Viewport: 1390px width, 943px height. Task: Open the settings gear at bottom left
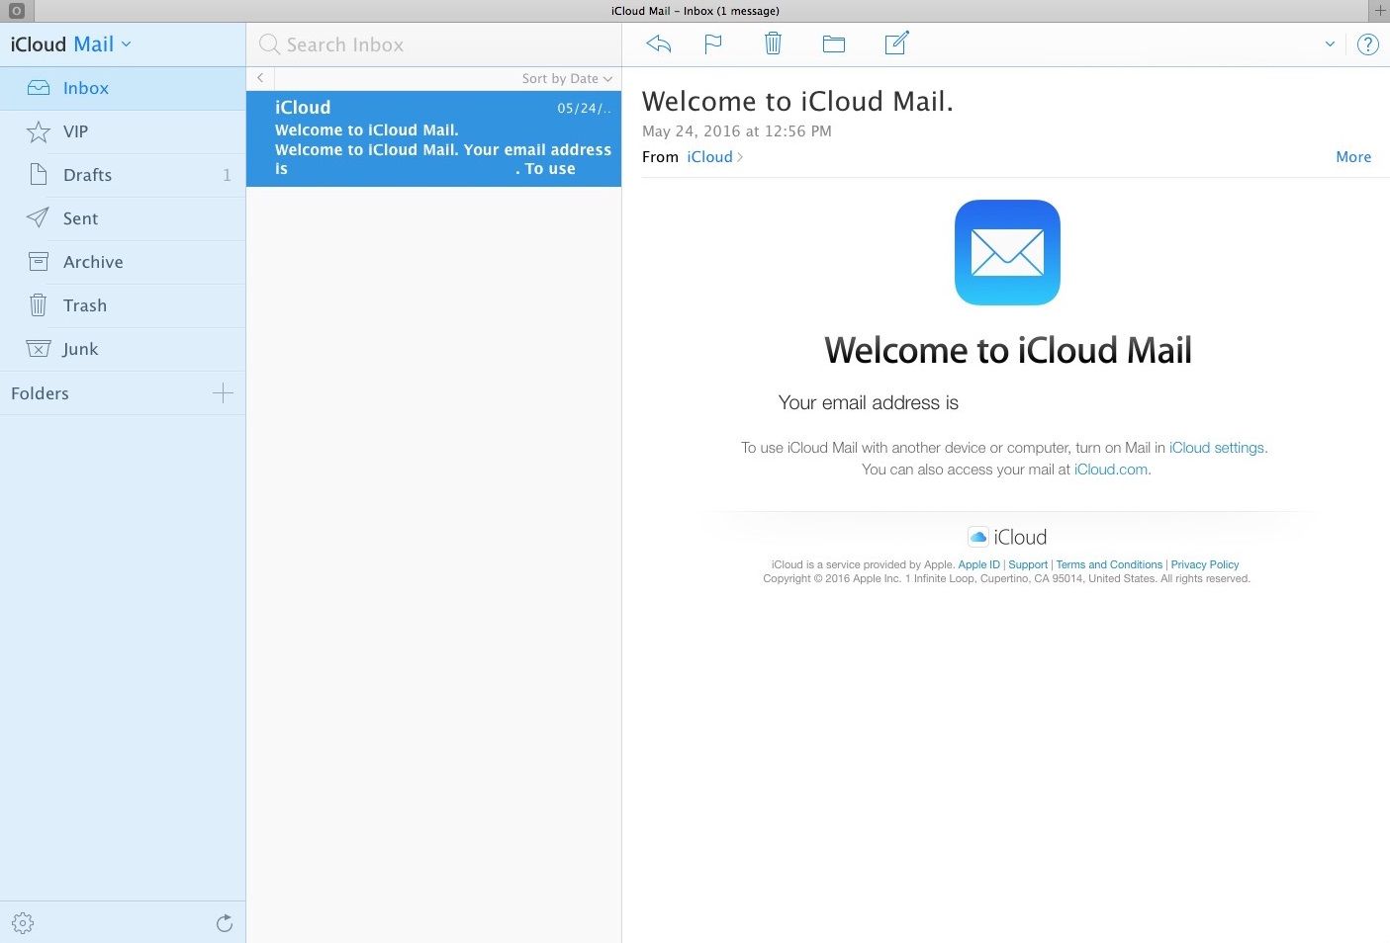pos(22,922)
